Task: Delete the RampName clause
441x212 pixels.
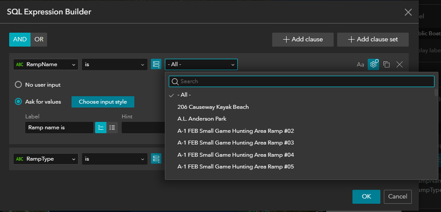Action: (x=400, y=64)
